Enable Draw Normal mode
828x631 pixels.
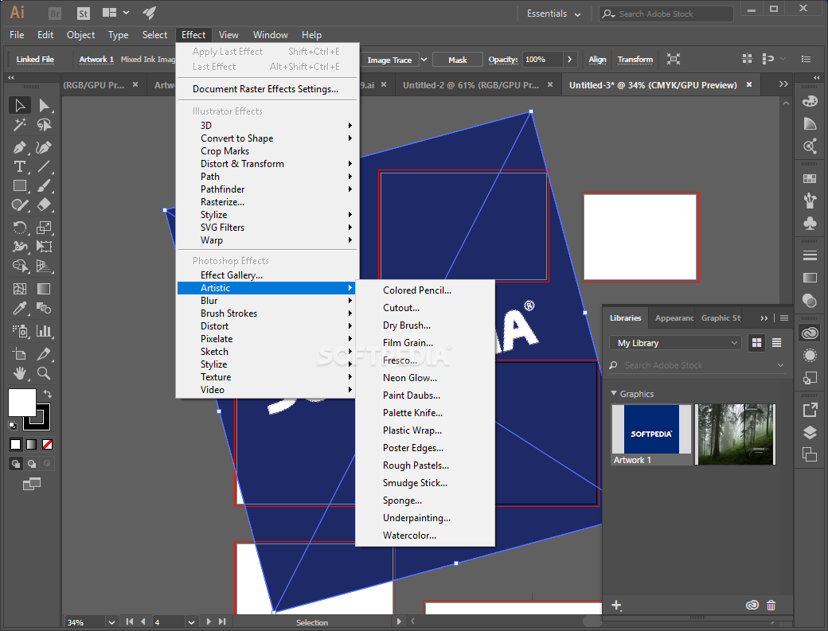click(16, 464)
